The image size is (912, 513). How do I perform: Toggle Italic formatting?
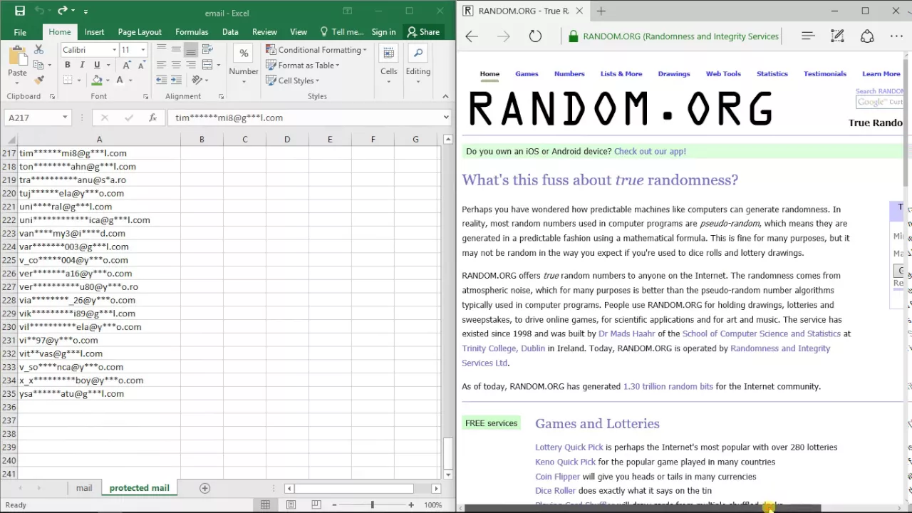[x=82, y=65]
